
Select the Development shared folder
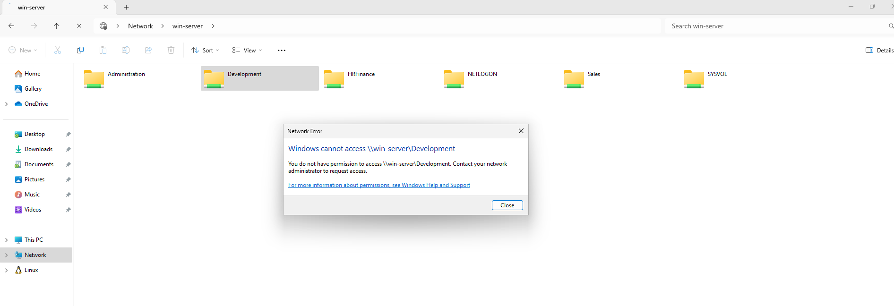point(260,78)
